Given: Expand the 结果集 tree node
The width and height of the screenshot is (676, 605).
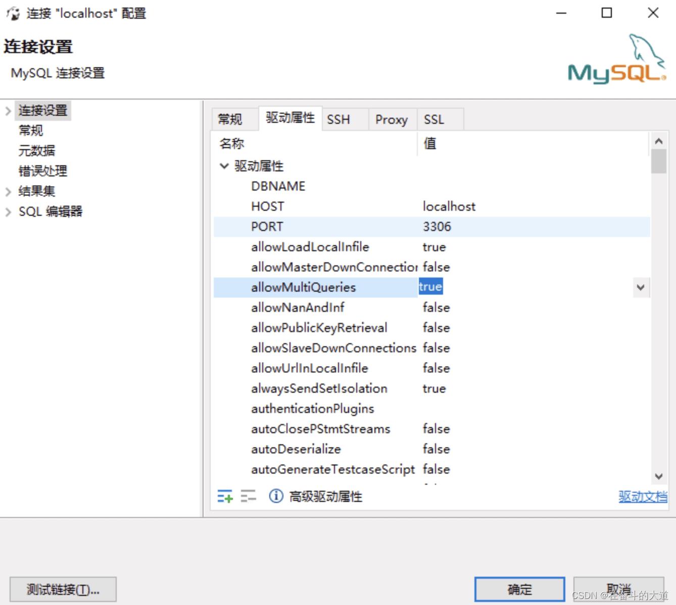Looking at the screenshot, I should tap(8, 192).
